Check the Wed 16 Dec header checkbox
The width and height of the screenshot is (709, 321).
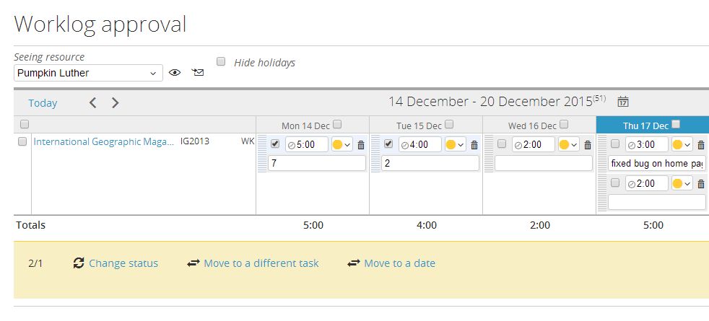point(564,124)
